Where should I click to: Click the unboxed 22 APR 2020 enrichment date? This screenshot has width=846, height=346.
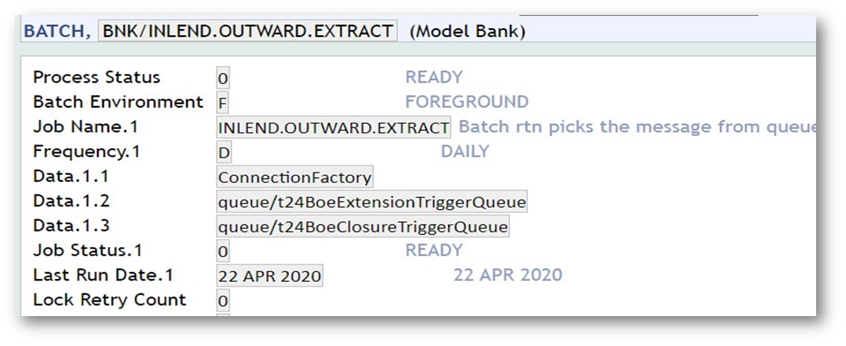pyautogui.click(x=507, y=275)
